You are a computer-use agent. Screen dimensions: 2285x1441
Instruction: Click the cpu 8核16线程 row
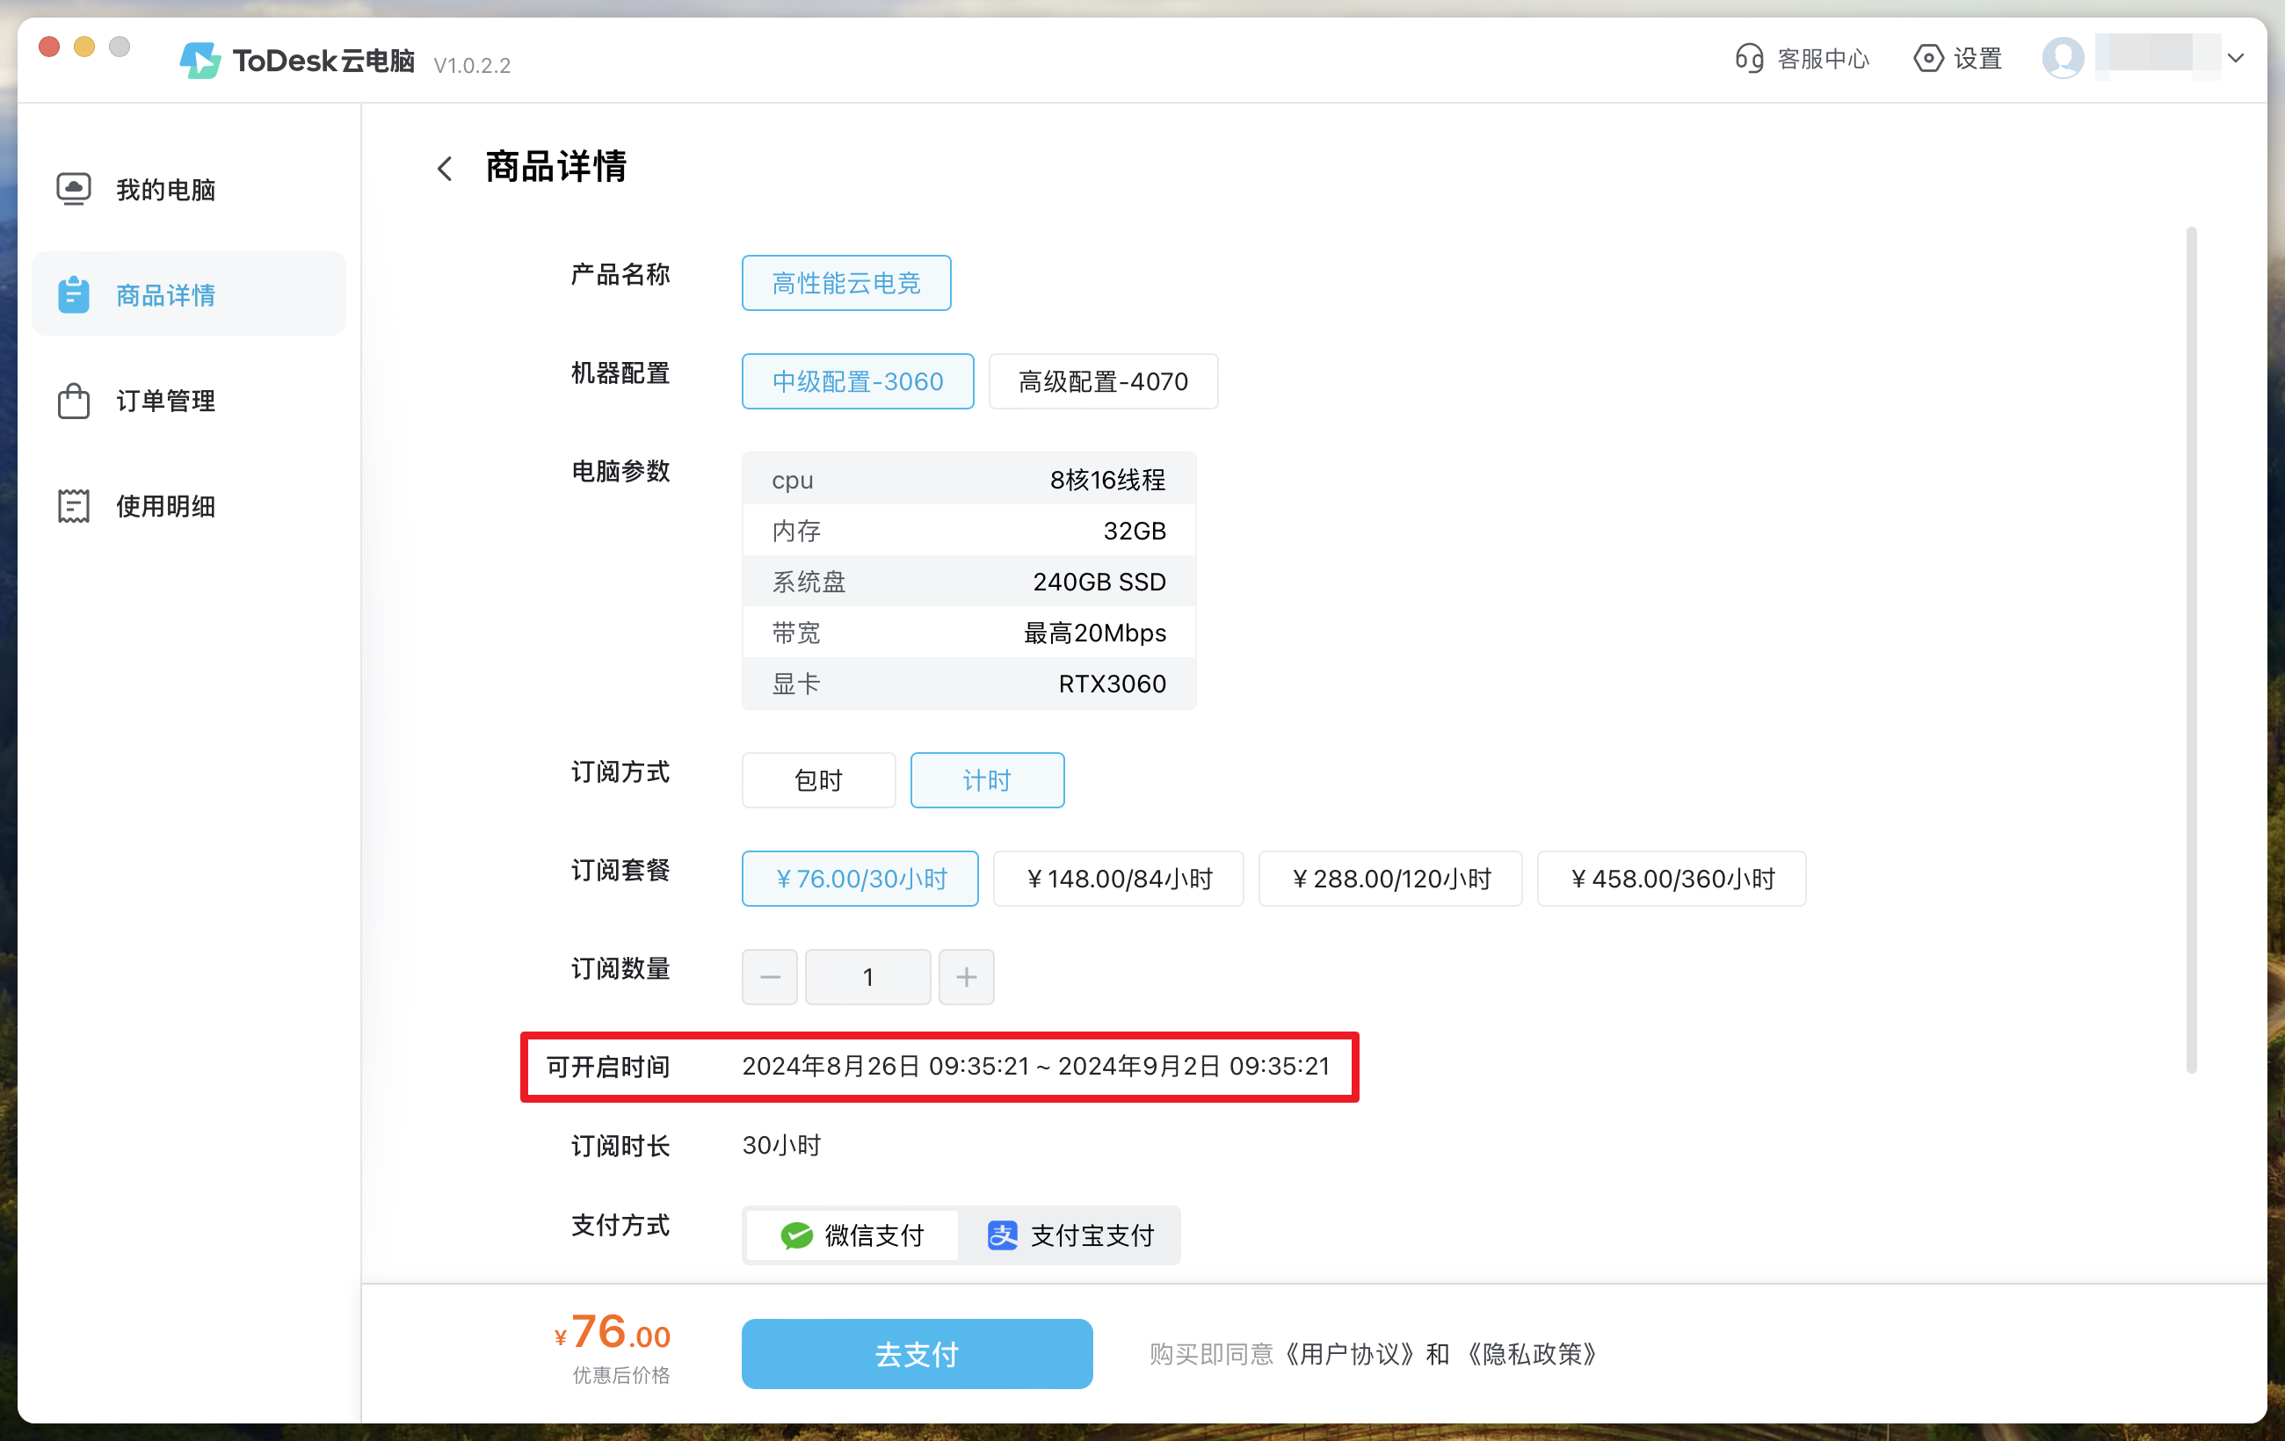pos(968,479)
